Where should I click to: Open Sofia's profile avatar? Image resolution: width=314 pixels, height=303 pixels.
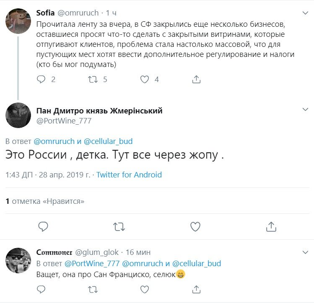pyautogui.click(x=18, y=20)
